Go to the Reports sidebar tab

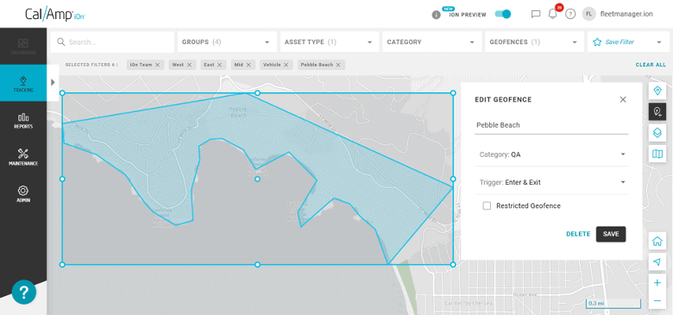point(23,121)
